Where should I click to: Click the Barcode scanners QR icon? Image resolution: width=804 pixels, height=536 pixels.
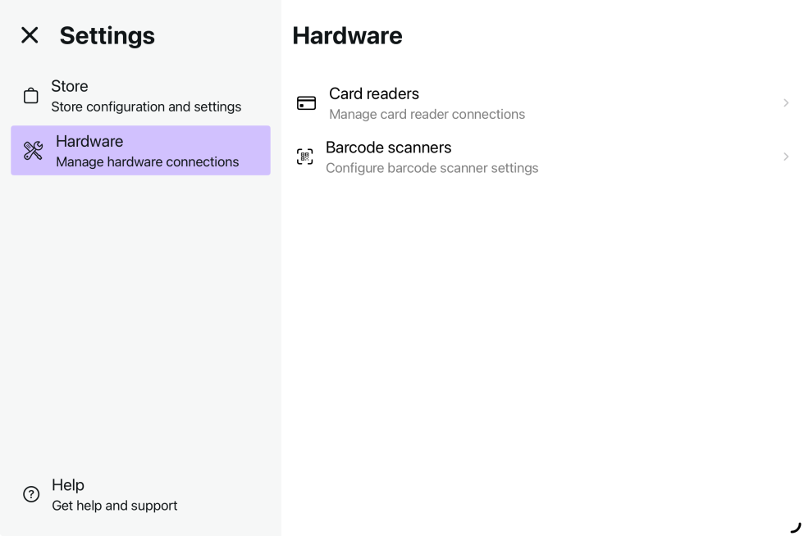[304, 157]
